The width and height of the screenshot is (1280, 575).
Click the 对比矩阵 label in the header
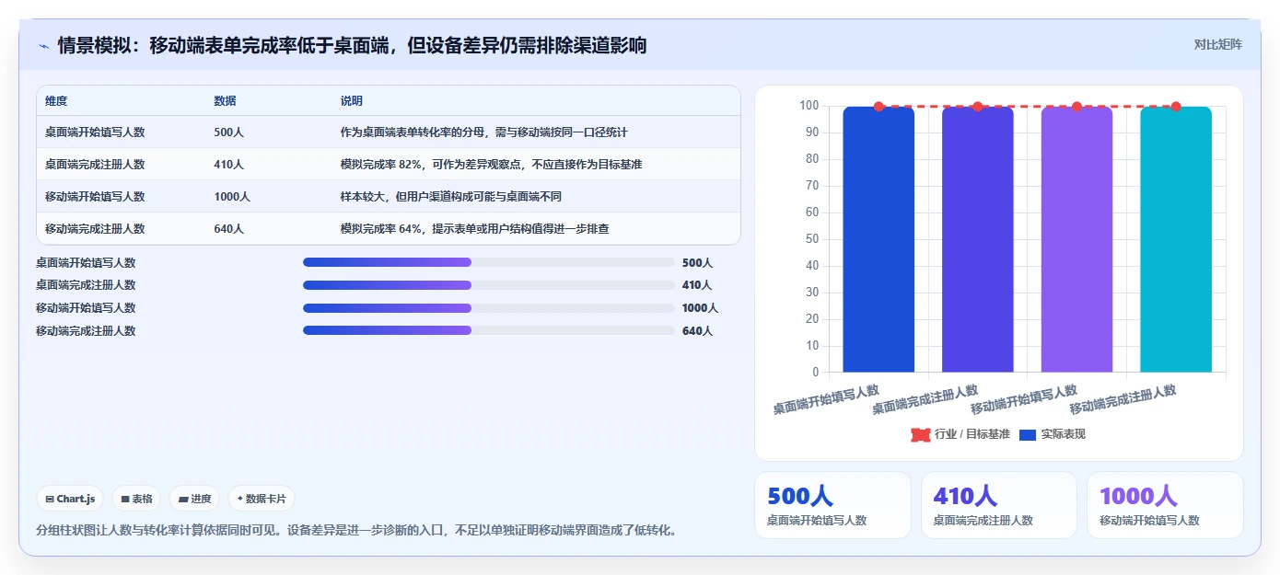tap(1217, 44)
